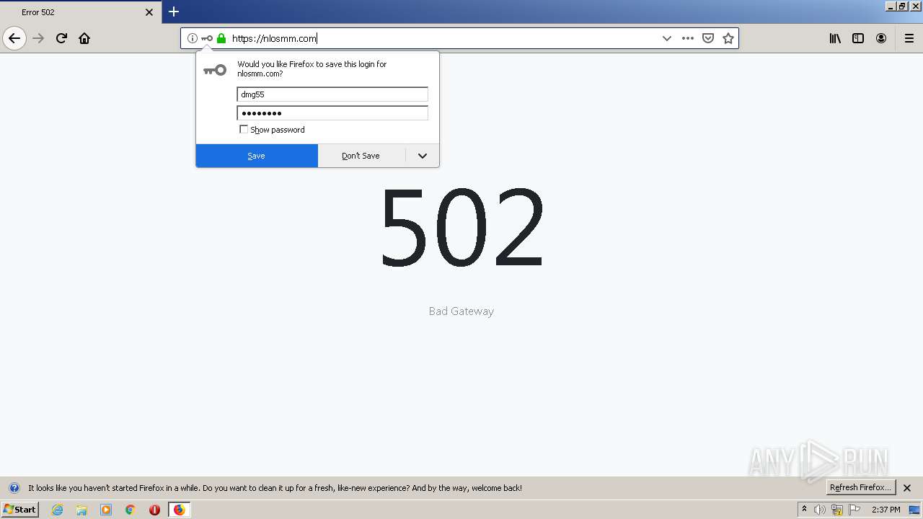Open Windows Explorer folder icon in taskbar
The width and height of the screenshot is (923, 519).
81,510
